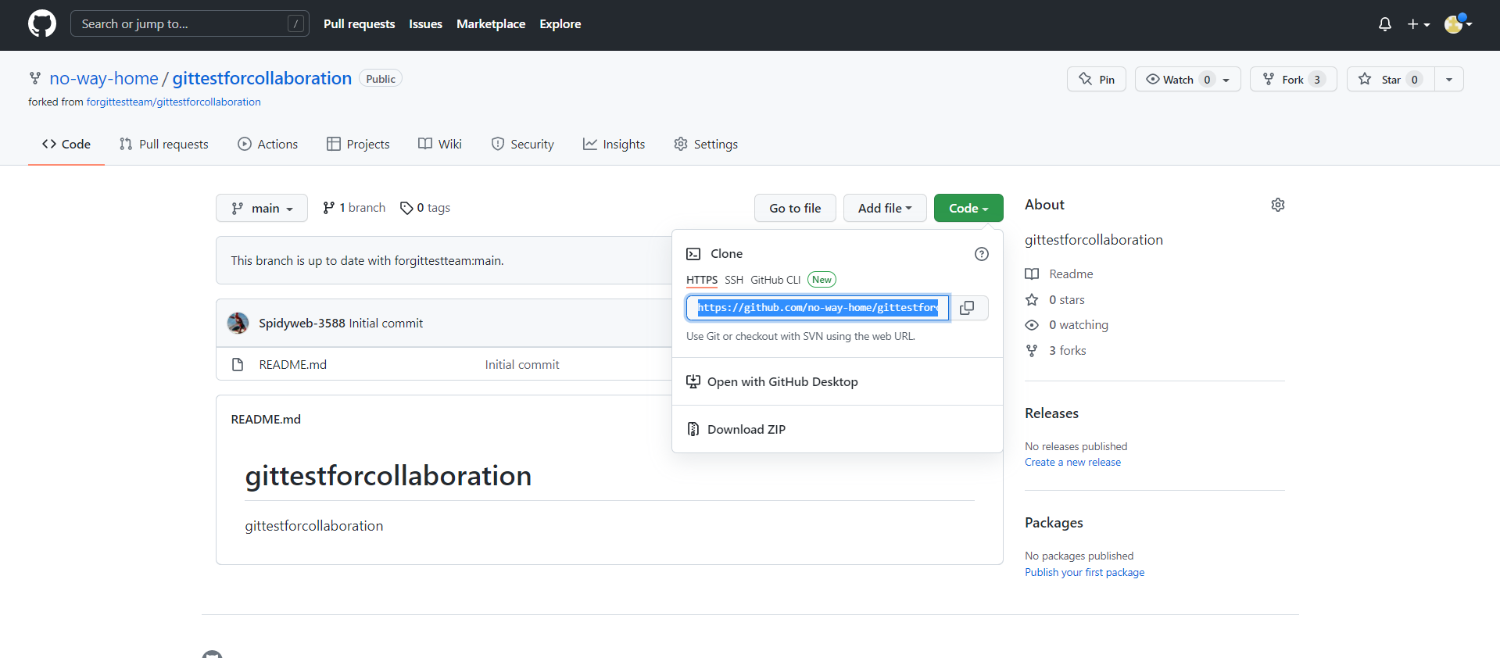Image resolution: width=1500 pixels, height=658 pixels.
Task: Click Spidyweb-3588 avatar image
Action: [238, 323]
